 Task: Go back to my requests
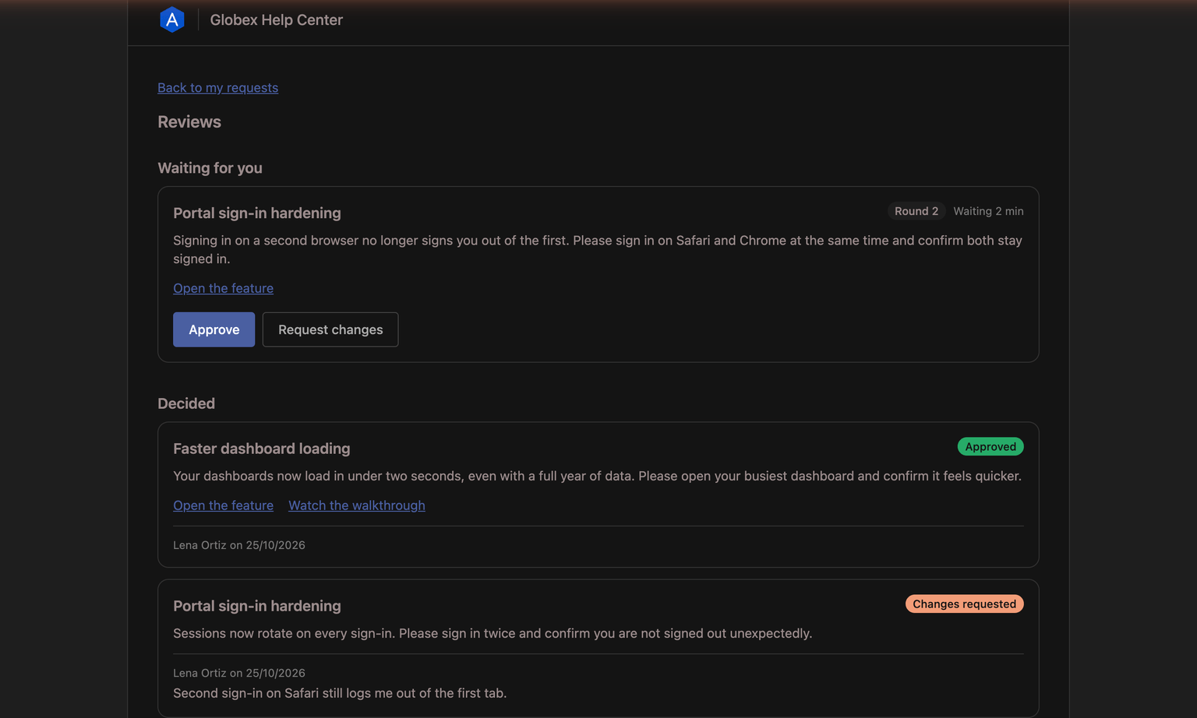pos(217,87)
